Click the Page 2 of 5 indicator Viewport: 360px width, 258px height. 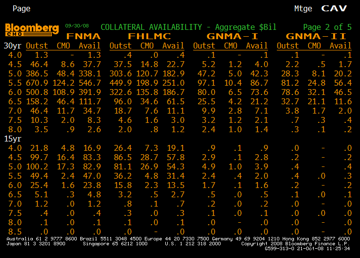[x=327, y=27]
